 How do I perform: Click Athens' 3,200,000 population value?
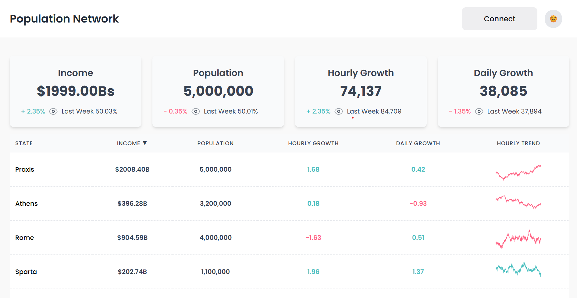[215, 204]
